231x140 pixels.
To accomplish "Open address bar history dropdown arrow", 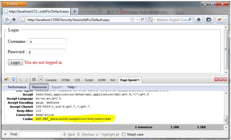I will (137, 20).
